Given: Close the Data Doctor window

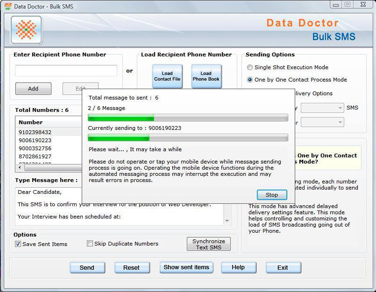Looking at the screenshot, I should point(364,5).
